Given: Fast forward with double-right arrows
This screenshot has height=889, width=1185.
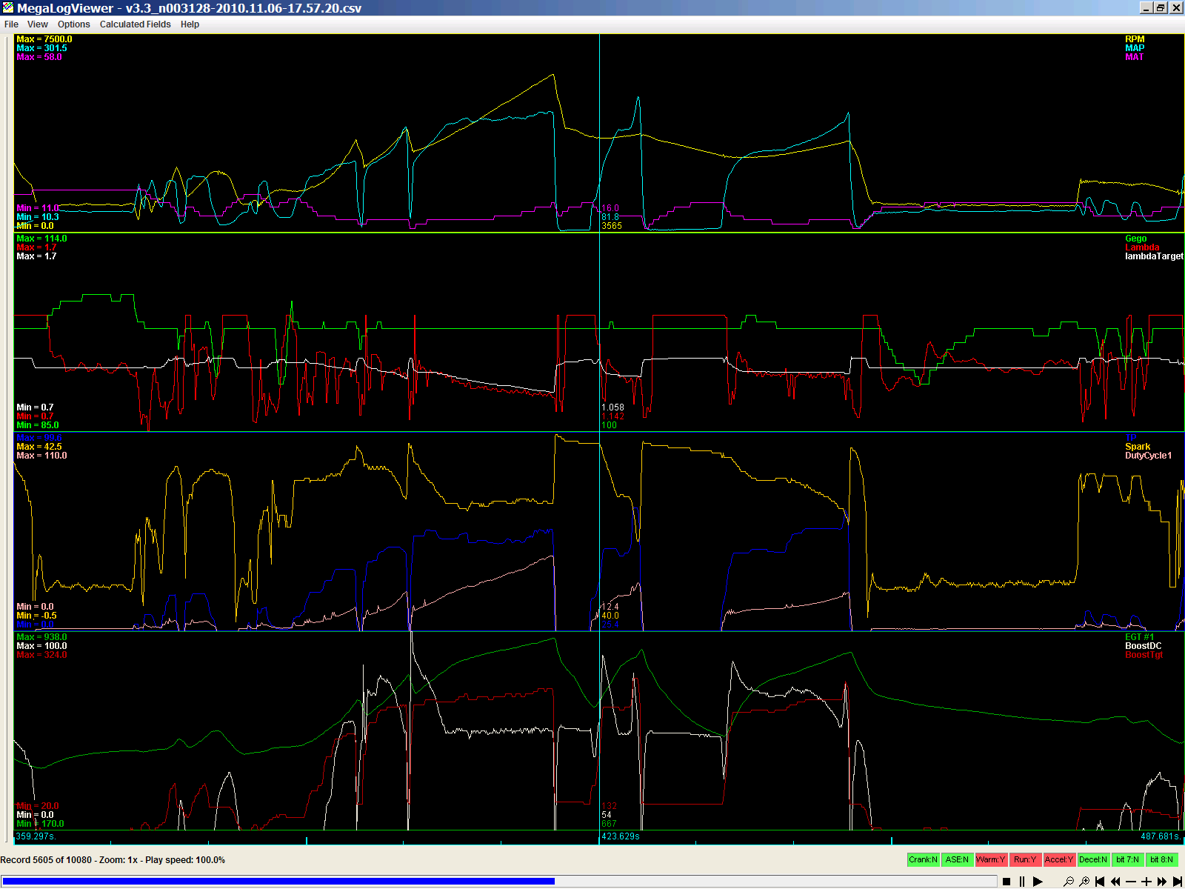Looking at the screenshot, I should pyautogui.click(x=1162, y=881).
